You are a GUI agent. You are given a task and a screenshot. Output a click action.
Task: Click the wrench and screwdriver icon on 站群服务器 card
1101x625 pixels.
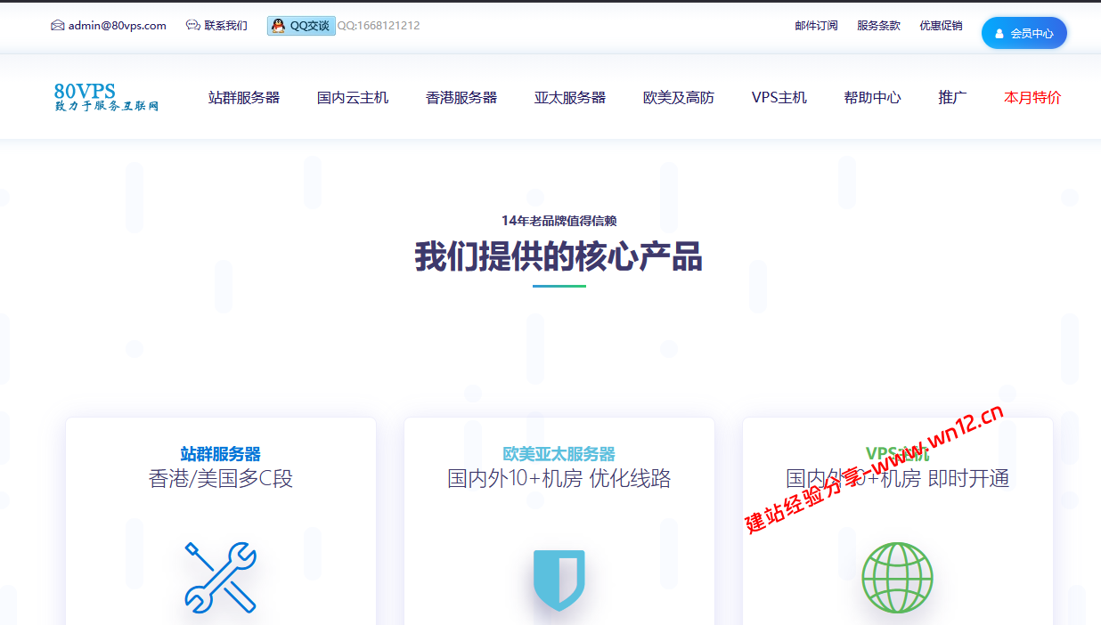(x=220, y=577)
